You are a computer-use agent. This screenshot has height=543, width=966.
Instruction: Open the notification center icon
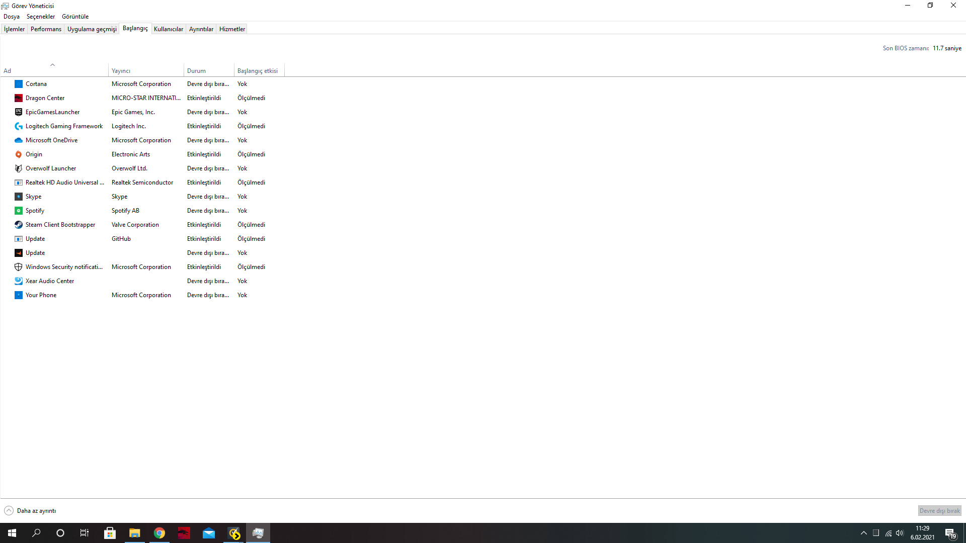coord(950,533)
